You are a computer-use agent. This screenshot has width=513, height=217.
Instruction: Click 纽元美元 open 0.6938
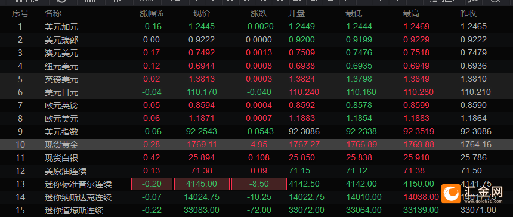pyautogui.click(x=302, y=66)
